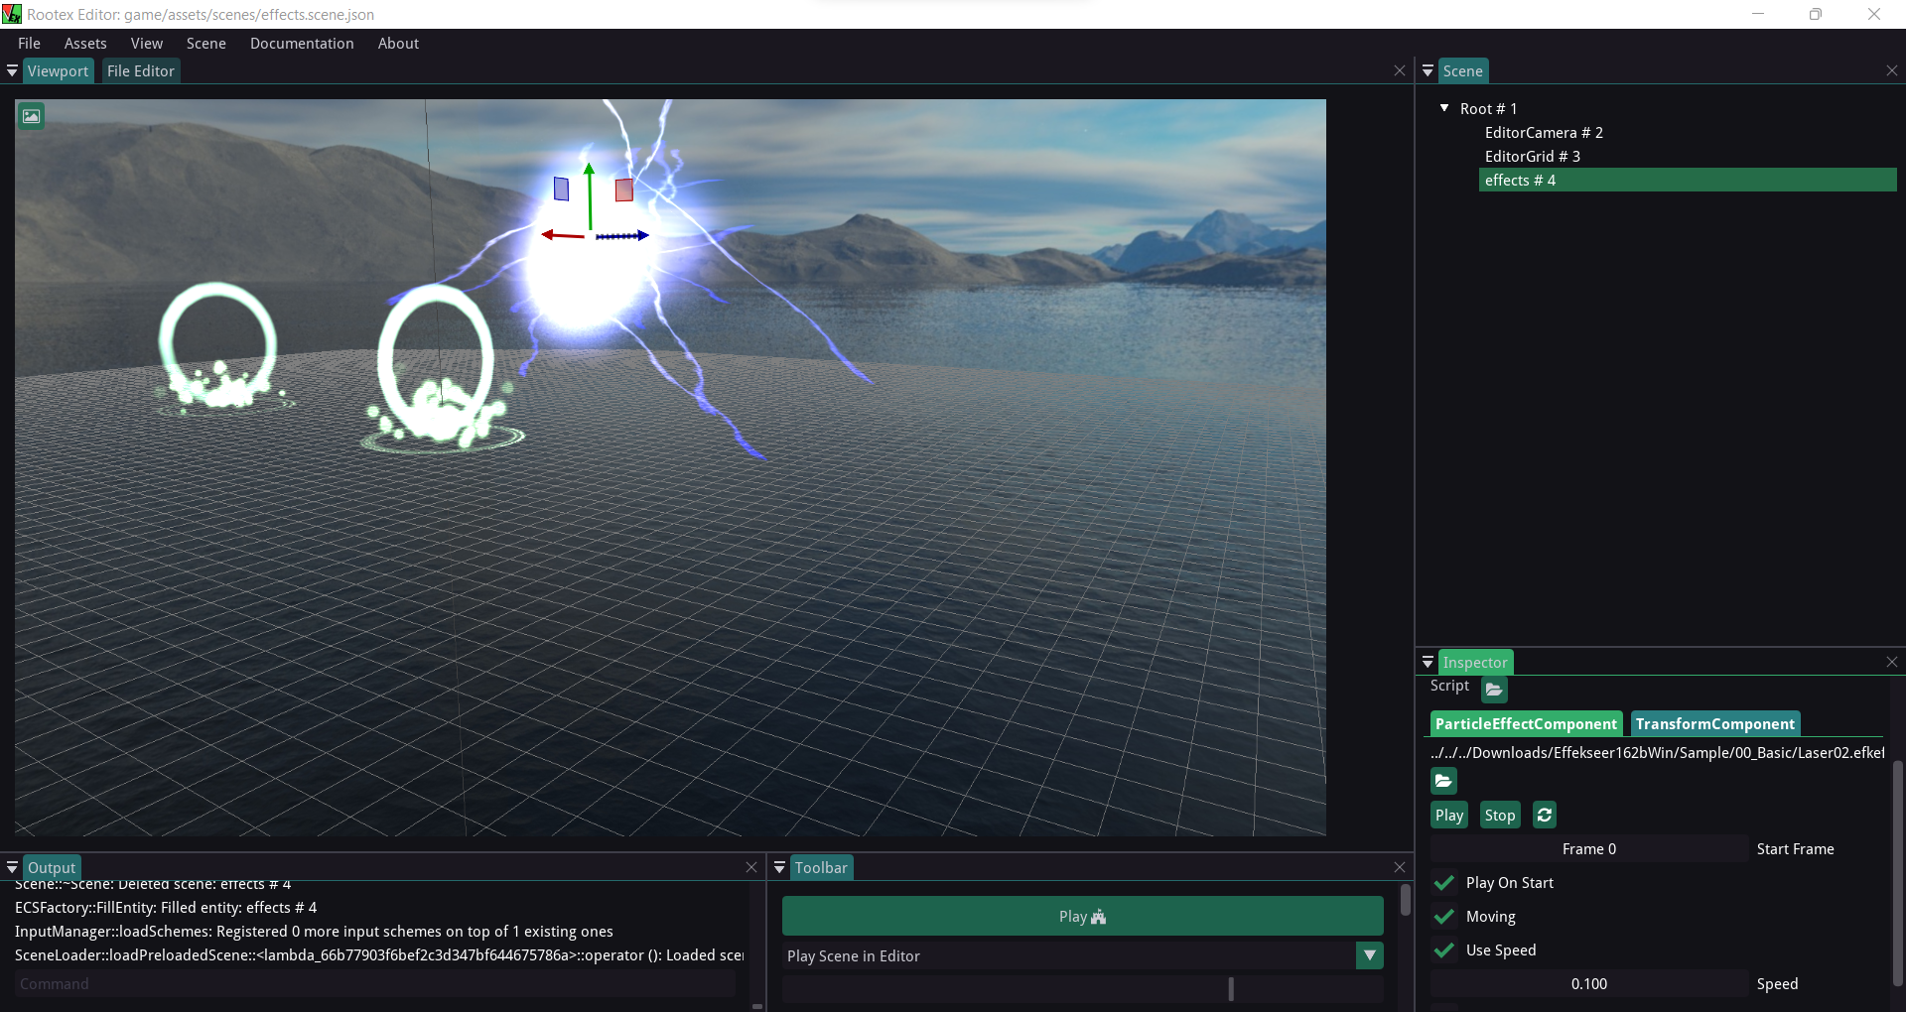
Task: Collapse the Root # 1 tree node
Action: pyautogui.click(x=1444, y=107)
